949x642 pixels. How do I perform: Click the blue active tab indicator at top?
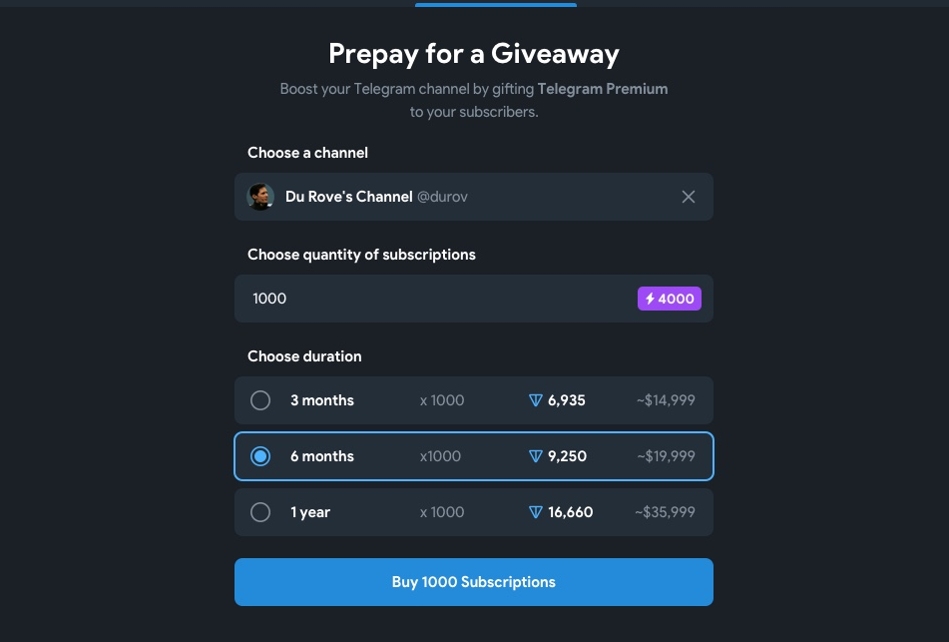pos(496,5)
